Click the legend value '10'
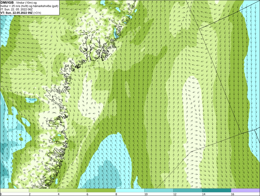 (146, 194)
